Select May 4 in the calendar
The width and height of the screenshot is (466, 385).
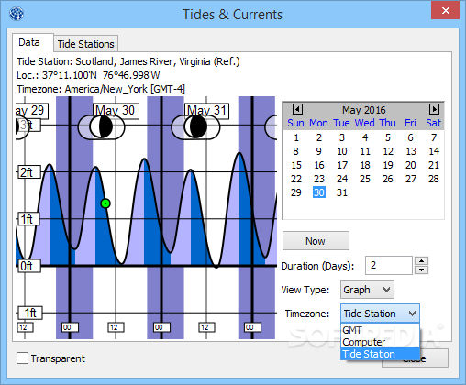click(365, 137)
